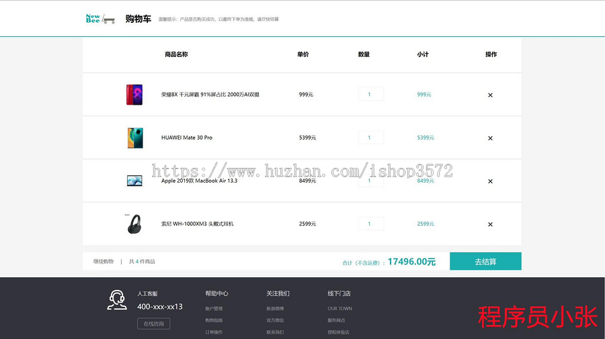Click the customer service headset icon
The image size is (605, 339).
point(117,300)
